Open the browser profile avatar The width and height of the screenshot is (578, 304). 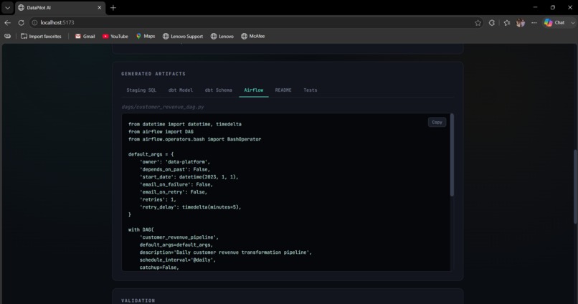point(521,23)
